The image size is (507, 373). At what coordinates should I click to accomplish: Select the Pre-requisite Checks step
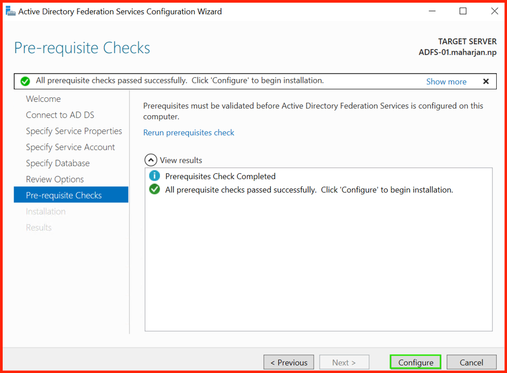[x=71, y=195]
